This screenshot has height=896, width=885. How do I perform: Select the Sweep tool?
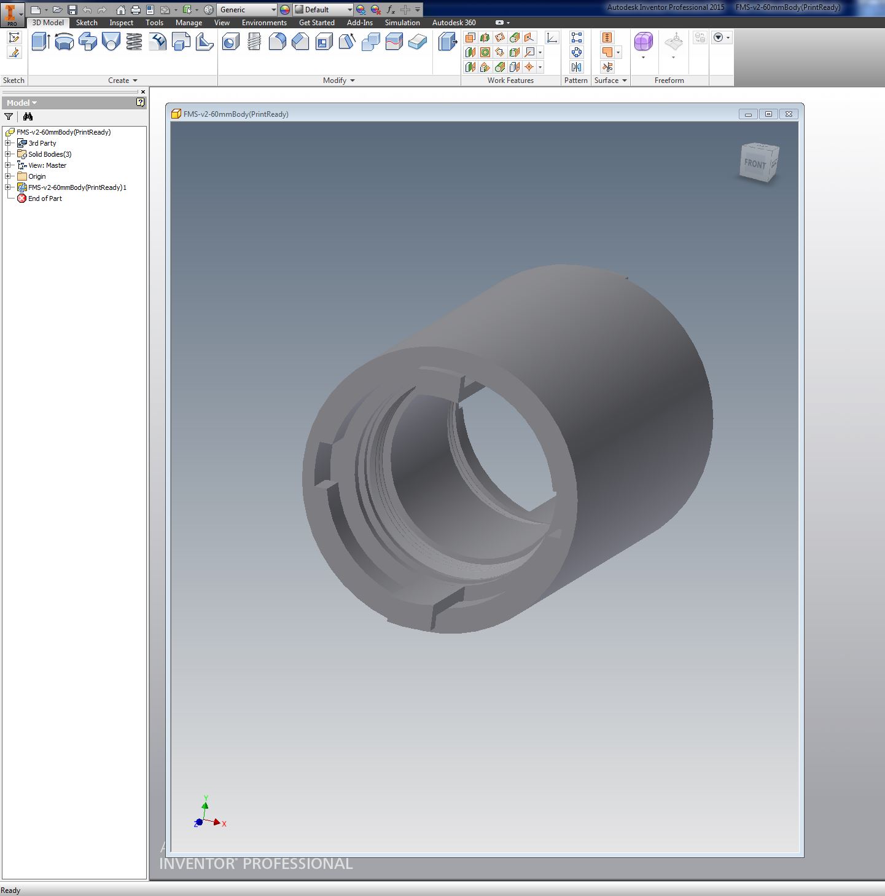87,42
